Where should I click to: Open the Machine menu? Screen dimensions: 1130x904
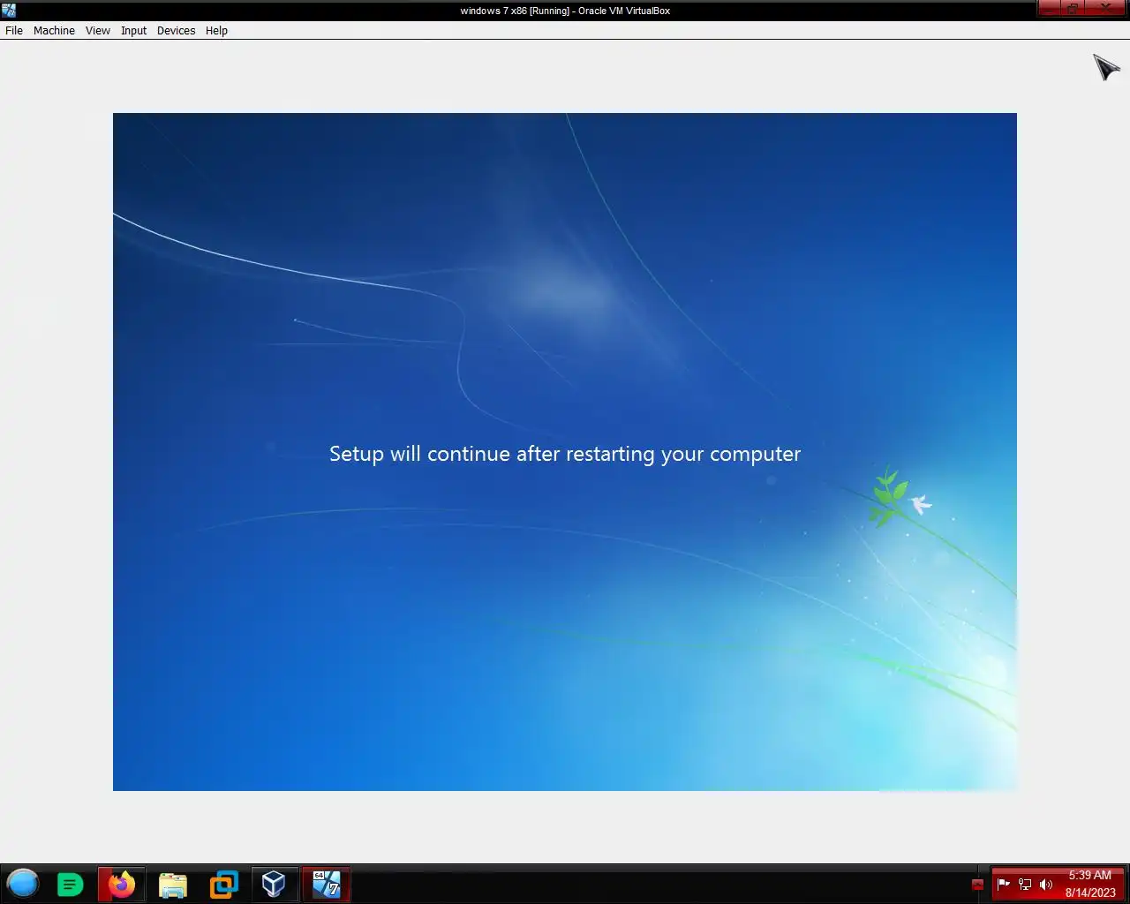[54, 30]
